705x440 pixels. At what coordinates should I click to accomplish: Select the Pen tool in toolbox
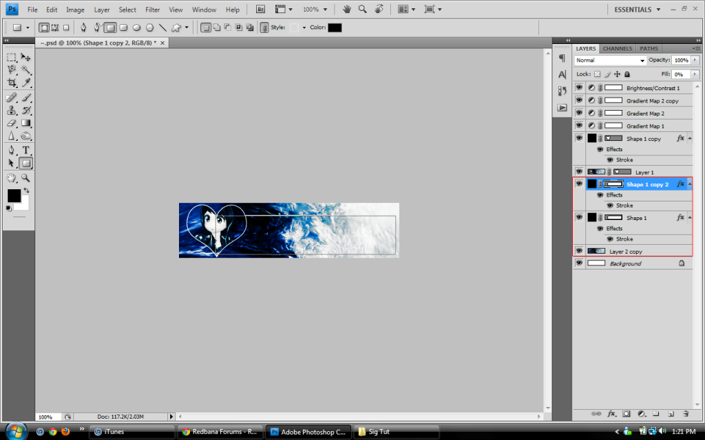(x=12, y=150)
